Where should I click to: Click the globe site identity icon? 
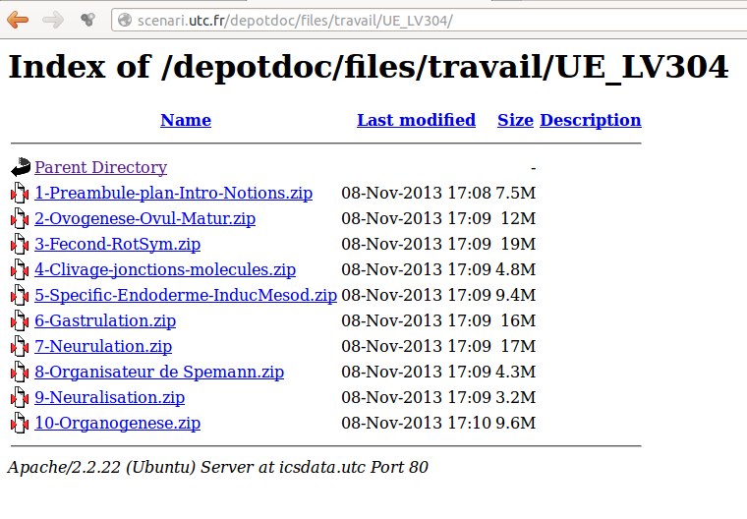pyautogui.click(x=125, y=20)
